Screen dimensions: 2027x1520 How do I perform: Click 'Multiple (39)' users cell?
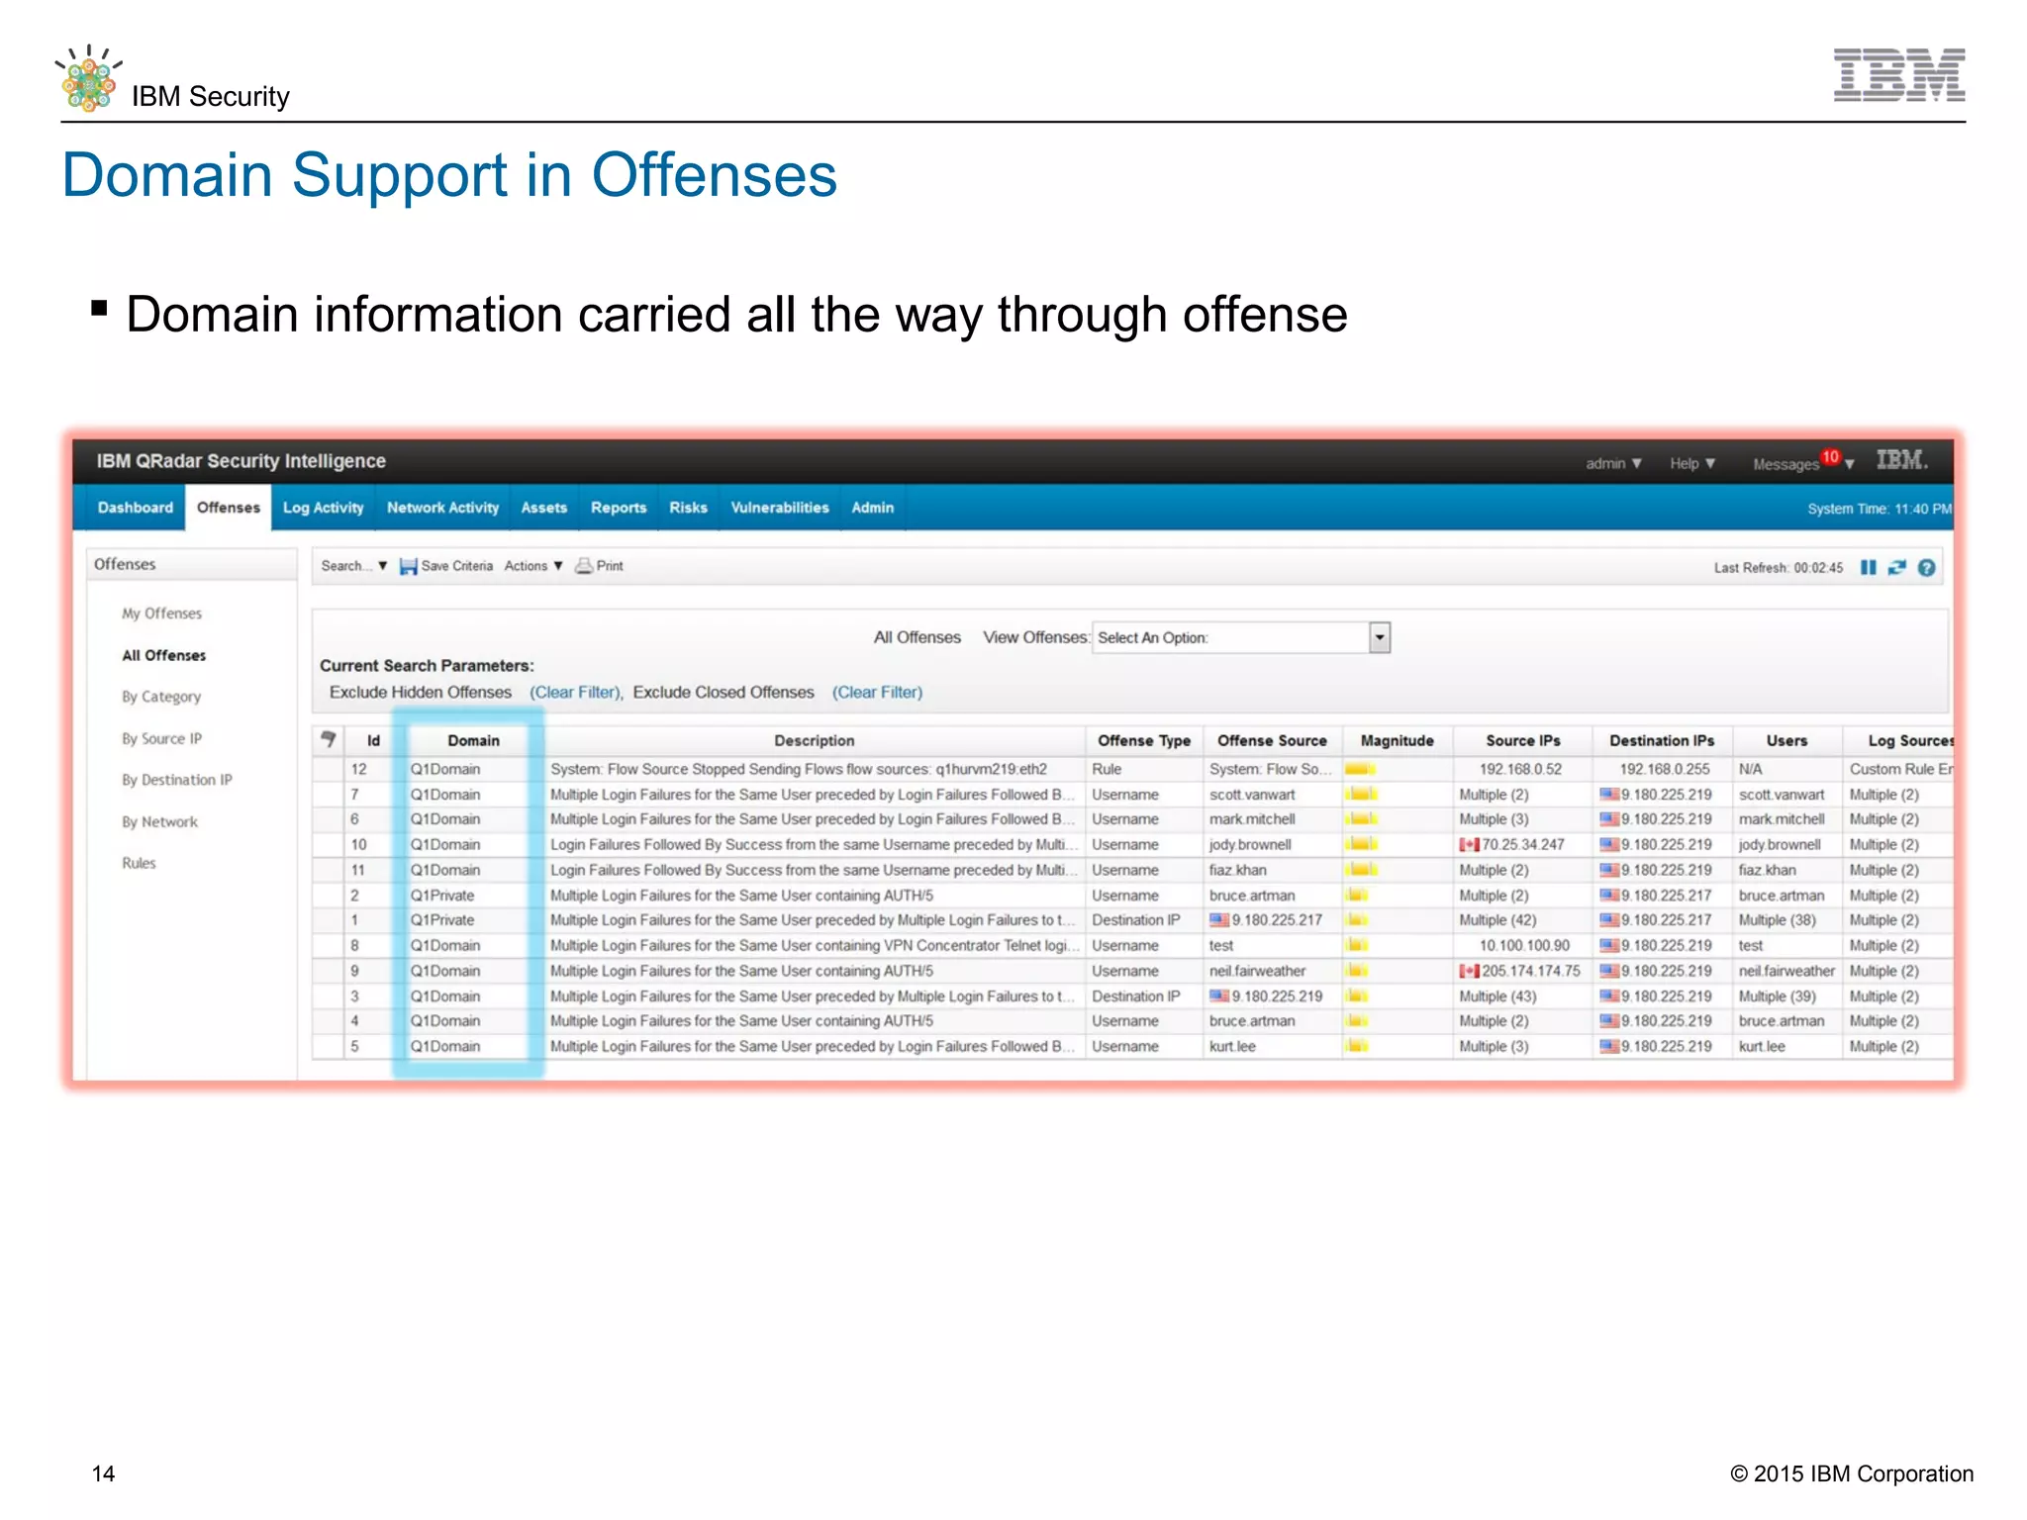tap(1778, 997)
